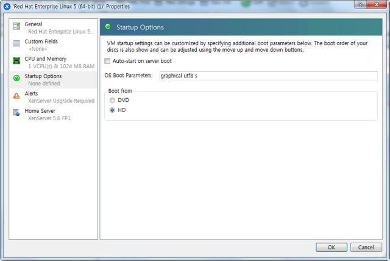Focus the OS Boot Parameters field

coord(268,76)
